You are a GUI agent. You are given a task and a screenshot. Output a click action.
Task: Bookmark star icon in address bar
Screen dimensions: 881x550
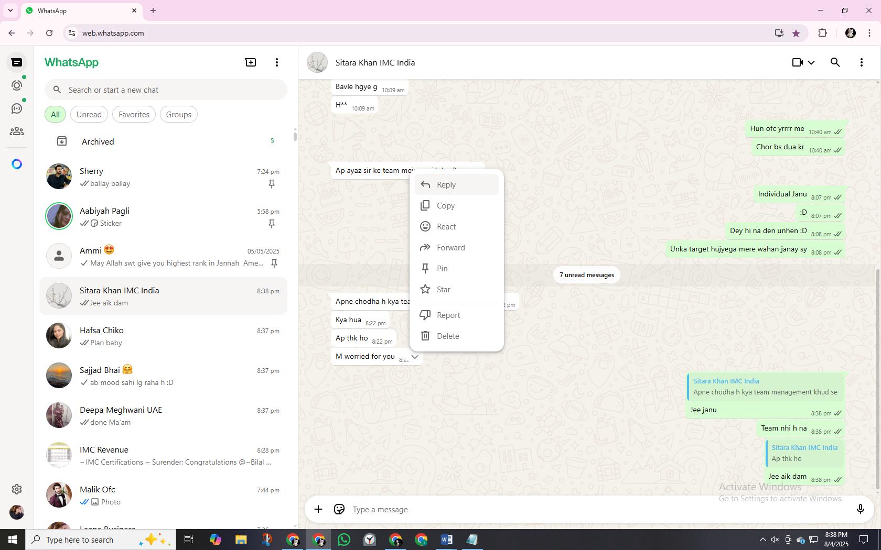pyautogui.click(x=796, y=33)
